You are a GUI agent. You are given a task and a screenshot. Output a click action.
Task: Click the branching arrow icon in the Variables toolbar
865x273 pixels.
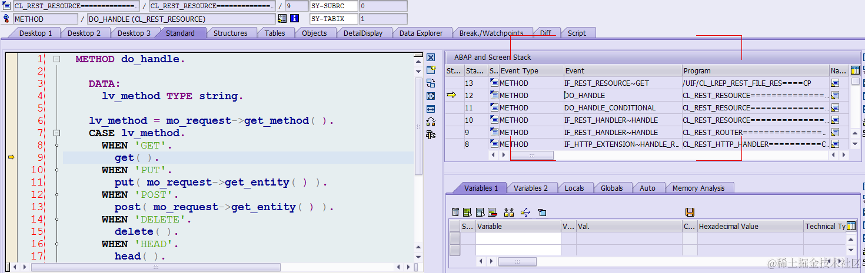pyautogui.click(x=525, y=212)
